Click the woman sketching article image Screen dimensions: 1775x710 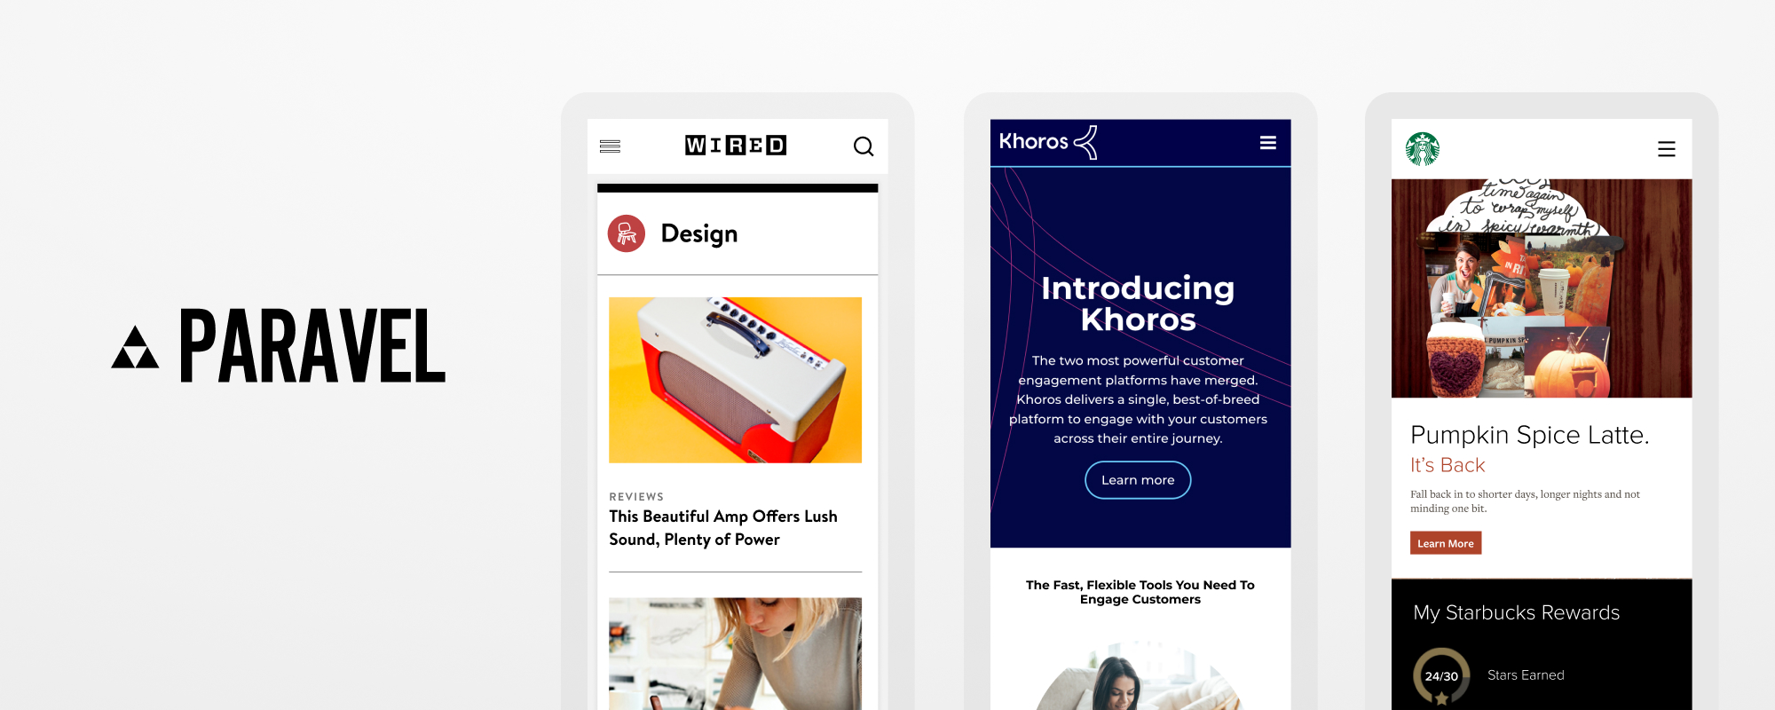click(x=735, y=653)
